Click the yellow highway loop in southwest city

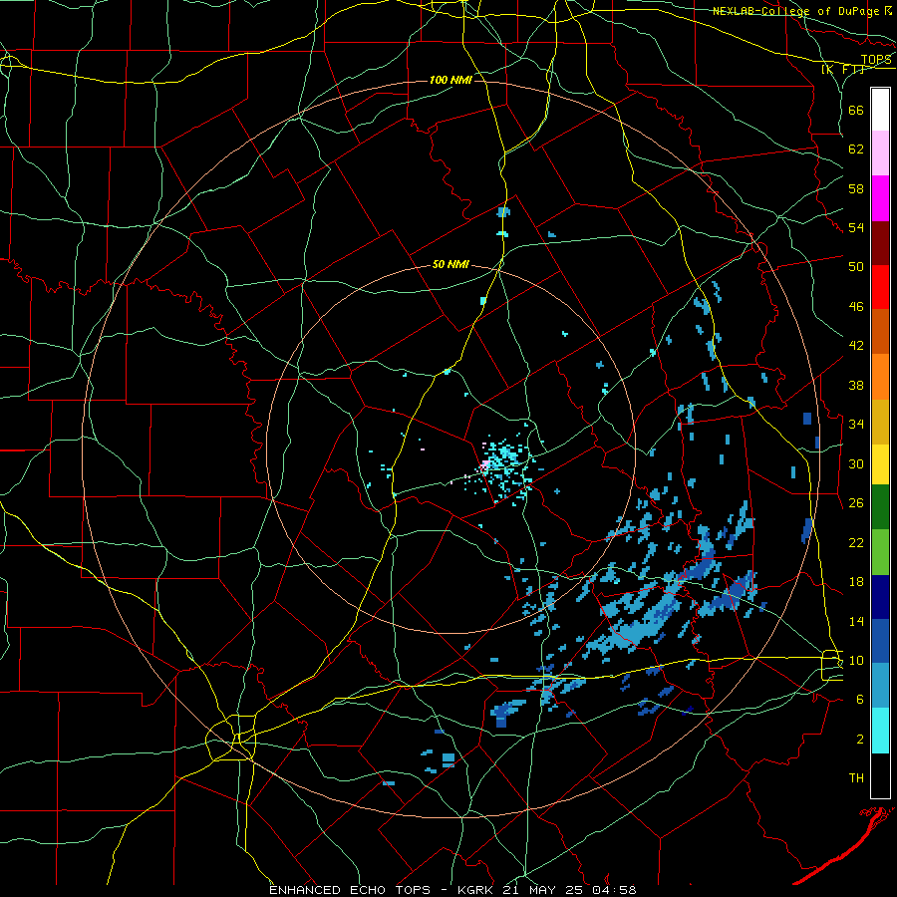230,738
